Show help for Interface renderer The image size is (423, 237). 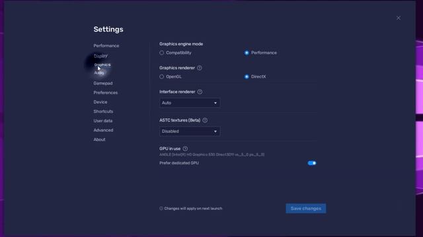click(x=200, y=92)
